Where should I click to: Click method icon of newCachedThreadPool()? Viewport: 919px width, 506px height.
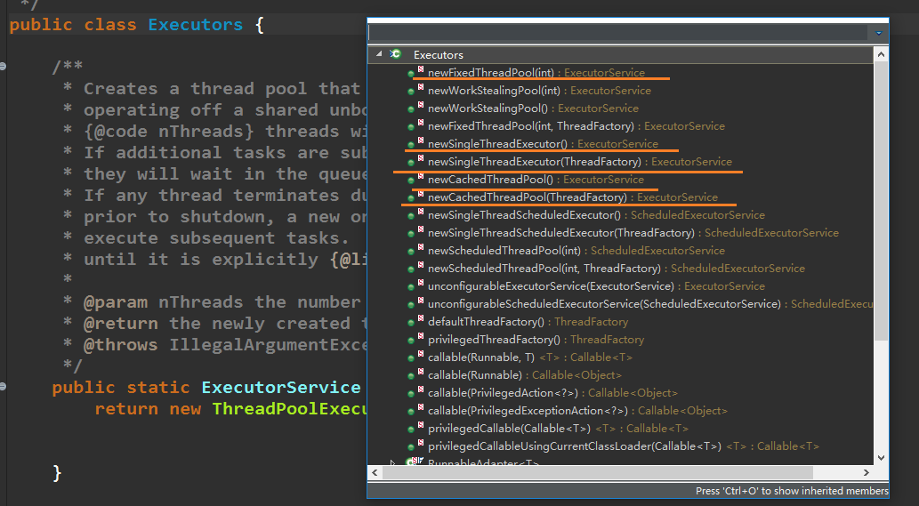pos(415,180)
